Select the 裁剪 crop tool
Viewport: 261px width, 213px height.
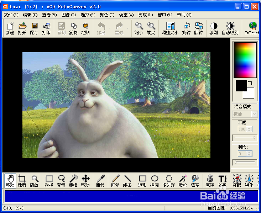(22, 181)
